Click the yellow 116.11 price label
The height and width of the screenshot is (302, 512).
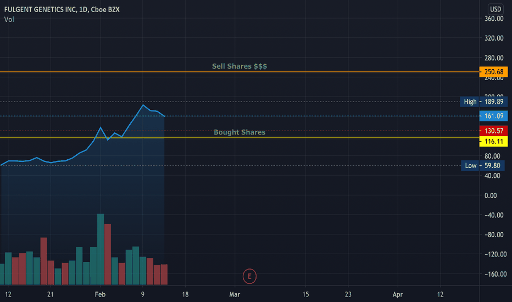(493, 141)
